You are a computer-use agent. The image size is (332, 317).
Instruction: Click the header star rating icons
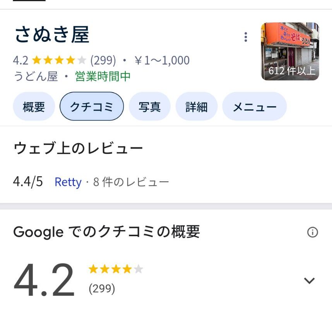(59, 60)
